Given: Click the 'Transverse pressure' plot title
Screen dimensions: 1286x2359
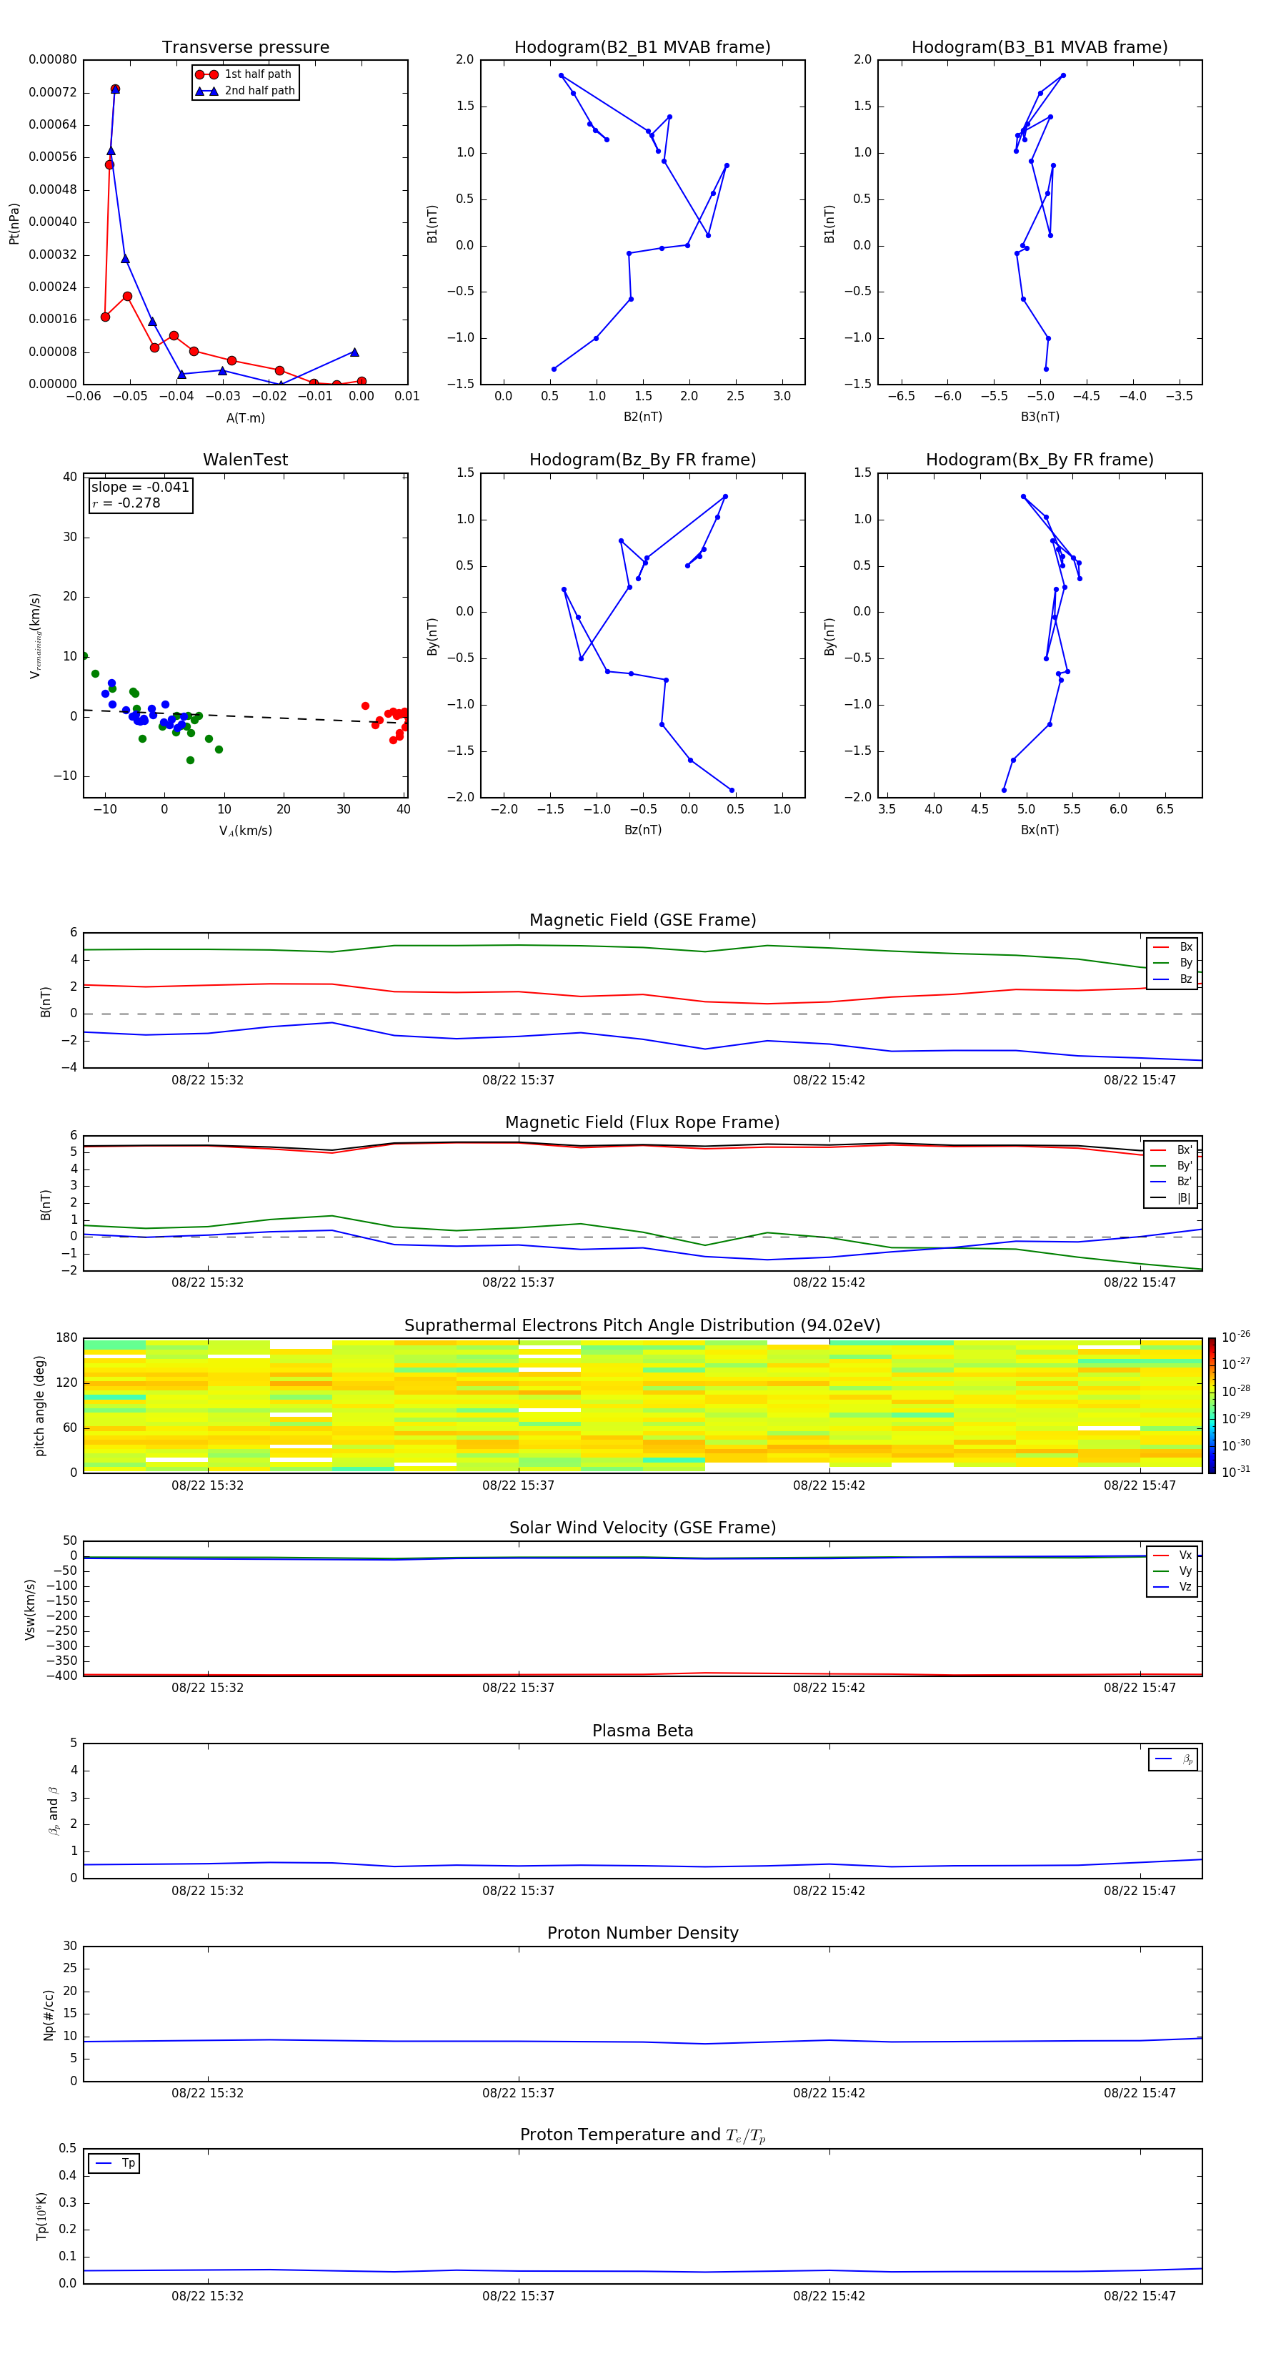Looking at the screenshot, I should point(245,48).
